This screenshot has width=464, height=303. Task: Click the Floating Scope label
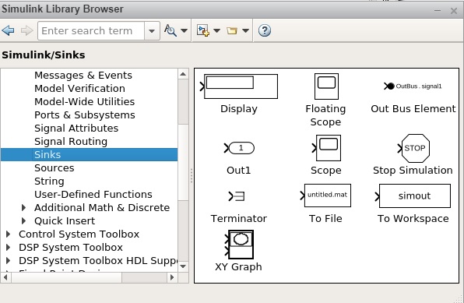coord(325,115)
